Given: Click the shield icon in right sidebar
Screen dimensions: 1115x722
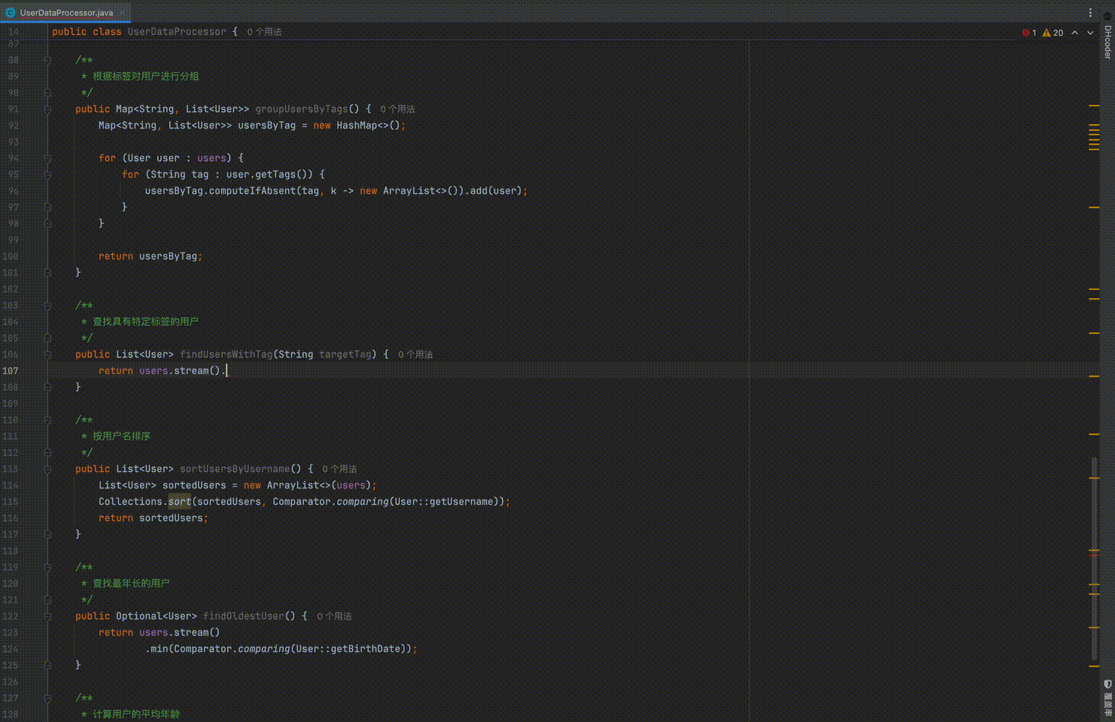Looking at the screenshot, I should click(x=1108, y=683).
